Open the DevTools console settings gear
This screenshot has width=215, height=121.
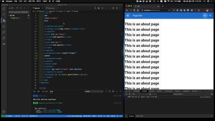click(x=212, y=94)
